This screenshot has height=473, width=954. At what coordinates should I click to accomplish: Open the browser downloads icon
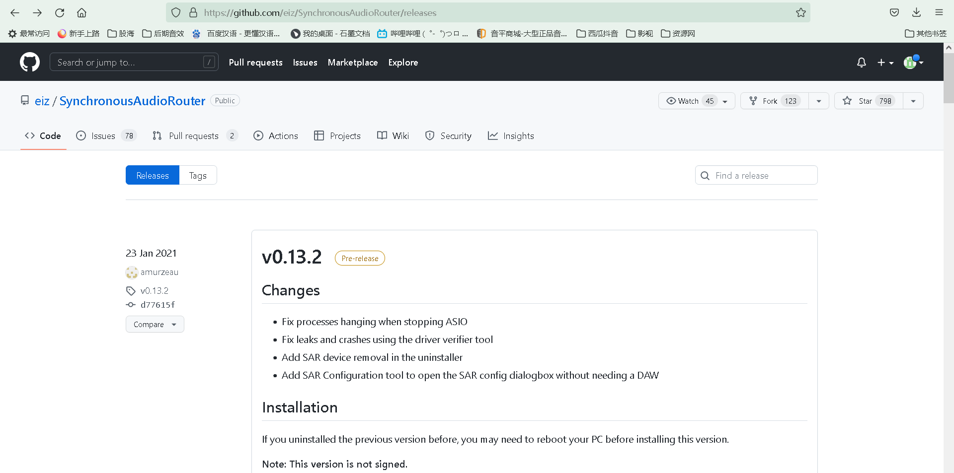[917, 12]
